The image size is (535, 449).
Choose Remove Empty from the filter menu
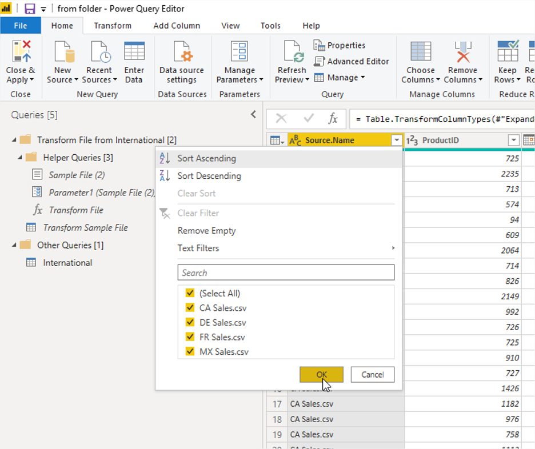tap(206, 231)
